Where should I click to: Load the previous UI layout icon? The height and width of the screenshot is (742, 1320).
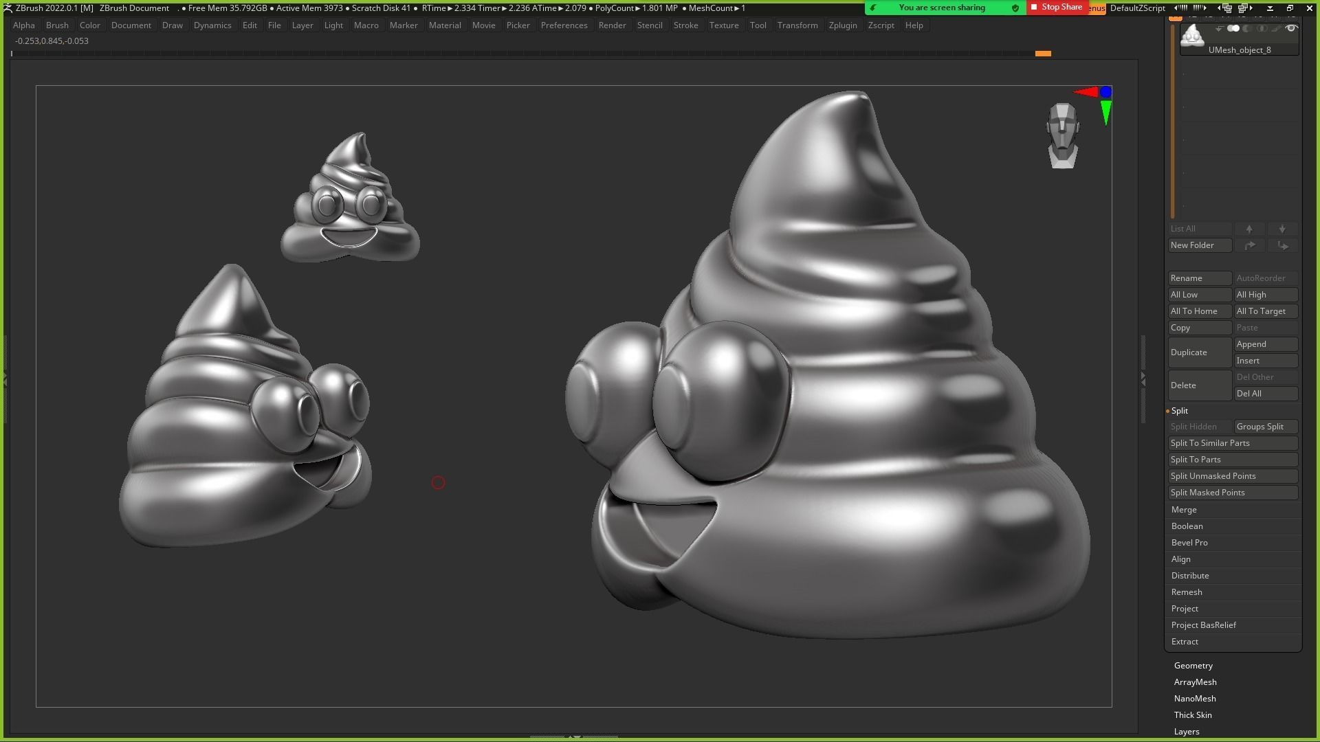pyautogui.click(x=1225, y=8)
